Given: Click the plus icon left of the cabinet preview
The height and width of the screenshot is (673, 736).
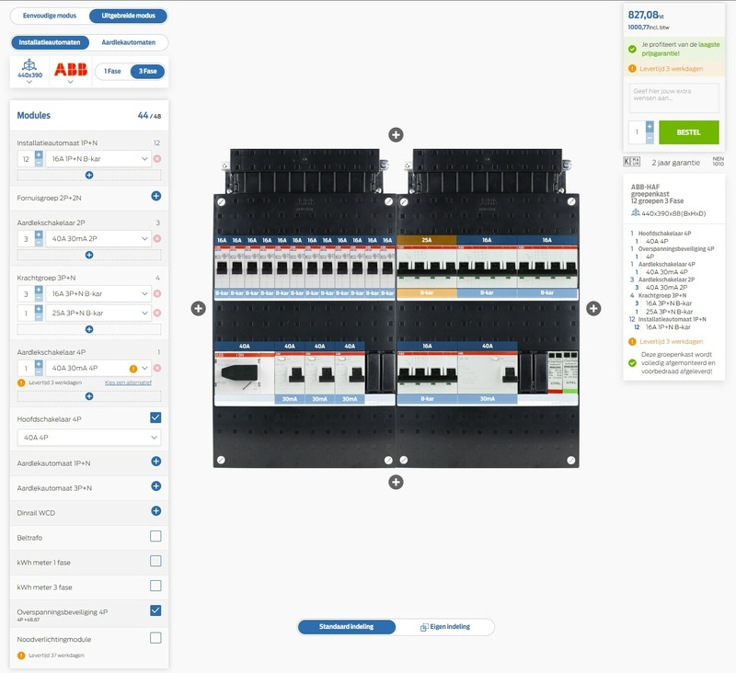Looking at the screenshot, I should click(x=198, y=311).
